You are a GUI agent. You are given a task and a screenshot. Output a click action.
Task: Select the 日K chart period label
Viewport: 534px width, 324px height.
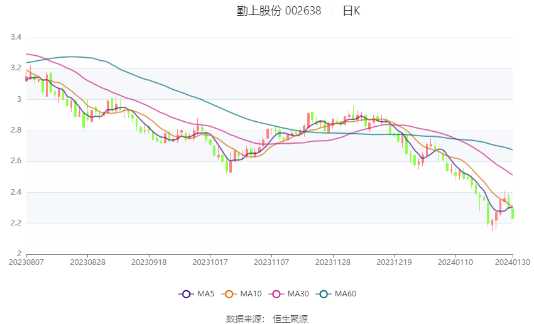[351, 11]
